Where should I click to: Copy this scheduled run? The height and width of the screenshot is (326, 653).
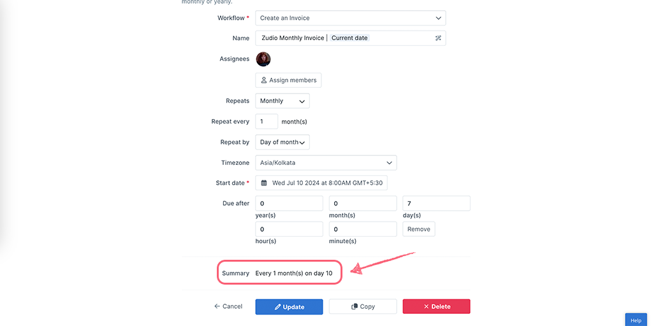pos(363,306)
